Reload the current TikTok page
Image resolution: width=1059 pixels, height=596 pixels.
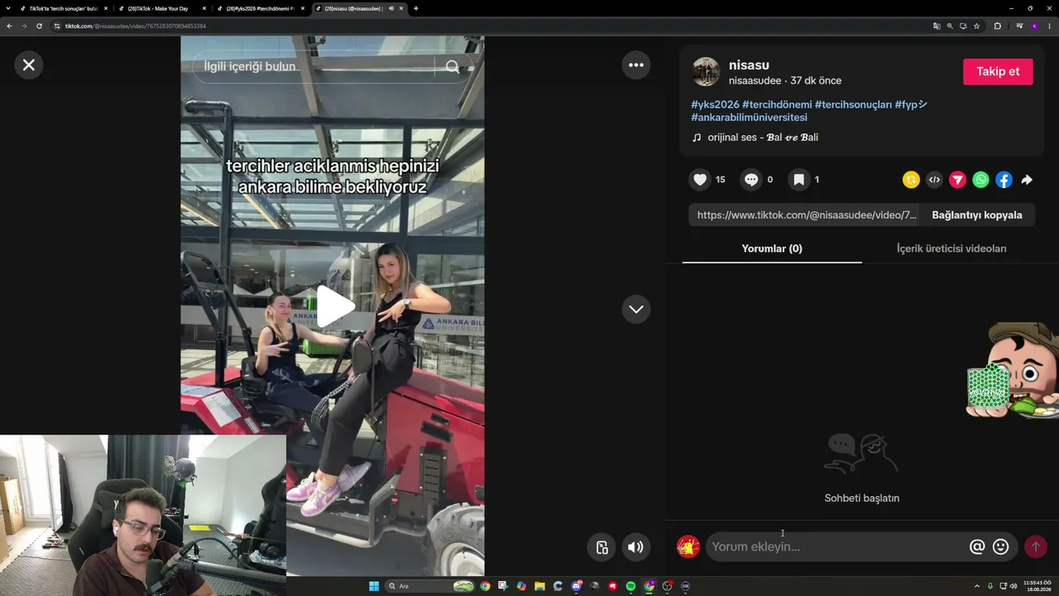click(x=39, y=26)
